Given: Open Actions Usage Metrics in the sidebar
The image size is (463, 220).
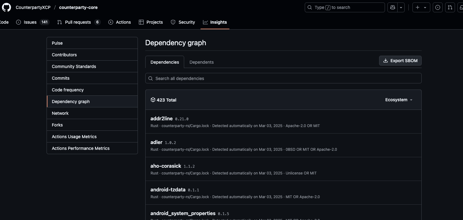Looking at the screenshot, I should point(92,137).
